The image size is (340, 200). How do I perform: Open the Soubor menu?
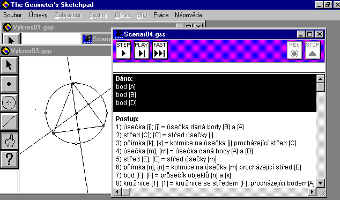point(12,15)
